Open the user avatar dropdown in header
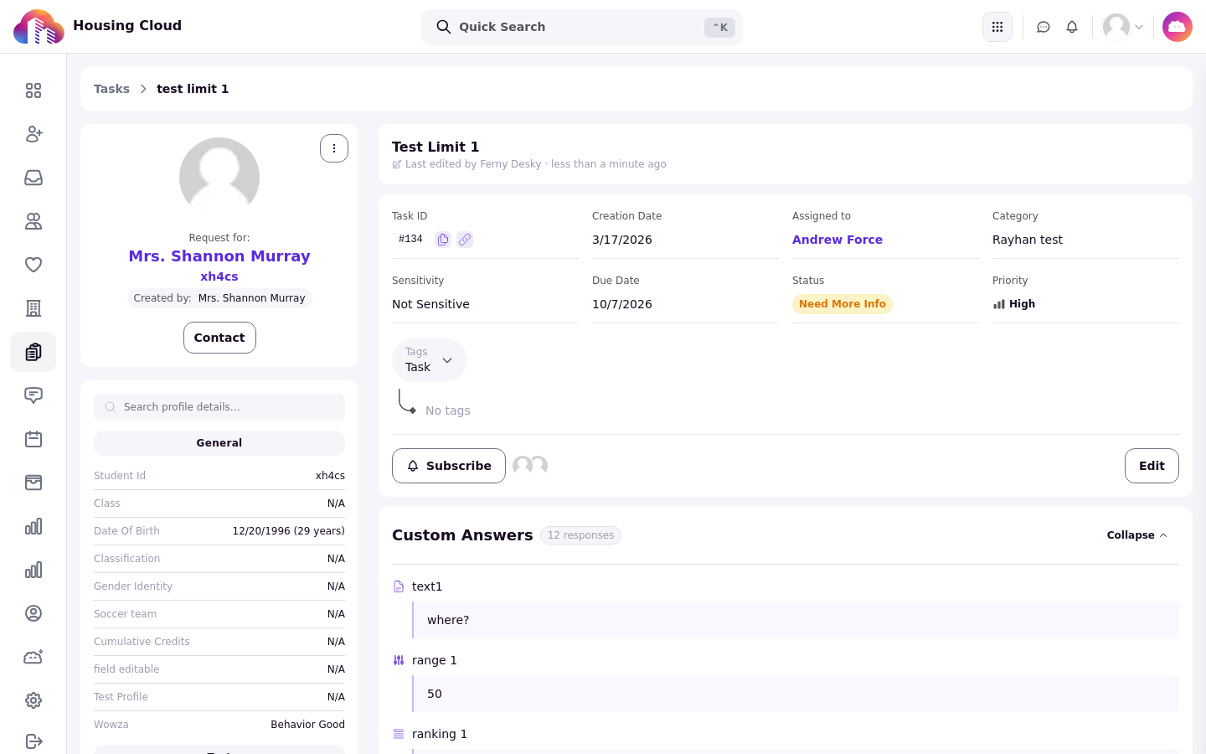The width and height of the screenshot is (1206, 754). (x=1123, y=27)
